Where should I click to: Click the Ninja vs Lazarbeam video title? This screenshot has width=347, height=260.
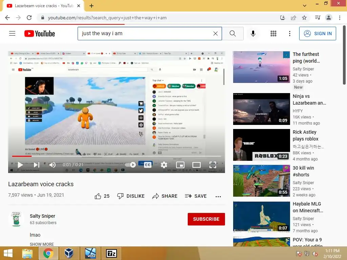point(309,100)
